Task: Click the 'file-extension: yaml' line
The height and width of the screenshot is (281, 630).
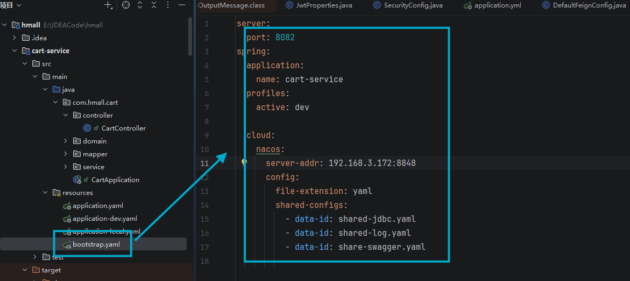Action: [x=324, y=191]
